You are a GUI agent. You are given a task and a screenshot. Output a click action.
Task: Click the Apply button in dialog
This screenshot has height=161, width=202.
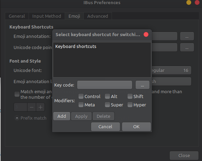pos(81,116)
